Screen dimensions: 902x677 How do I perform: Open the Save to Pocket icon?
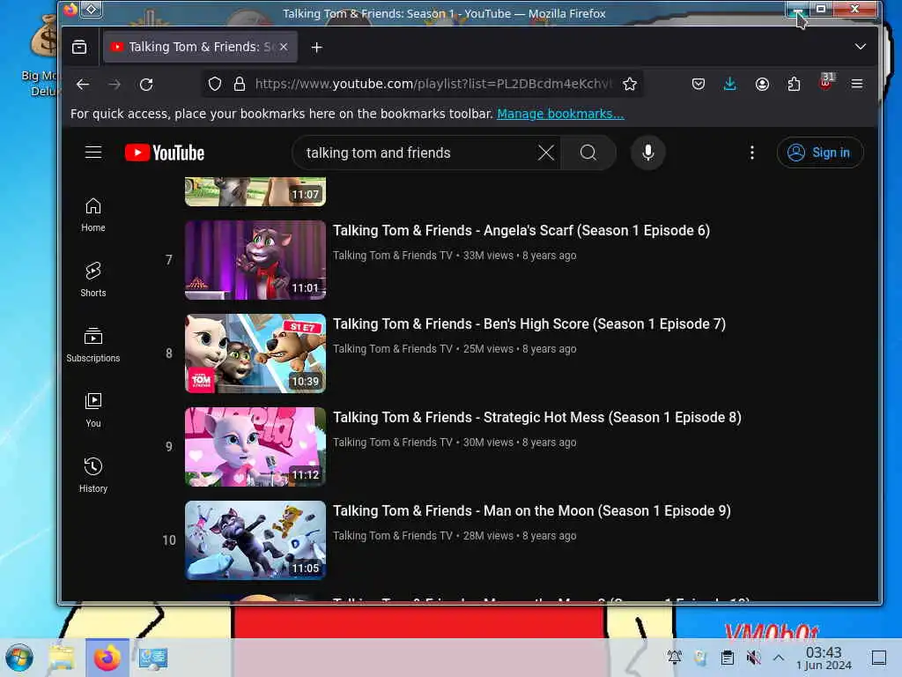(x=699, y=84)
